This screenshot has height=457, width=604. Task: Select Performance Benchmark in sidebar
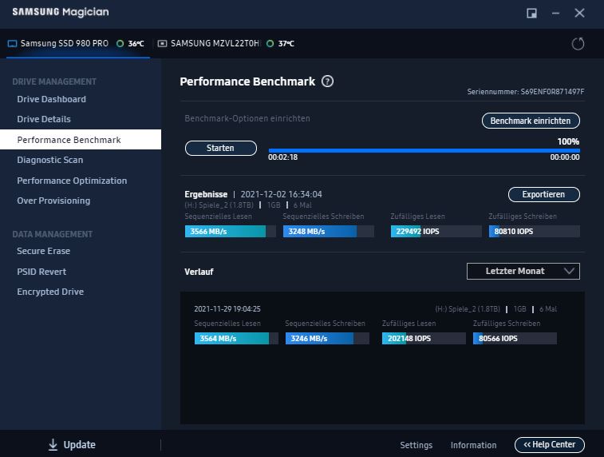tap(81, 140)
